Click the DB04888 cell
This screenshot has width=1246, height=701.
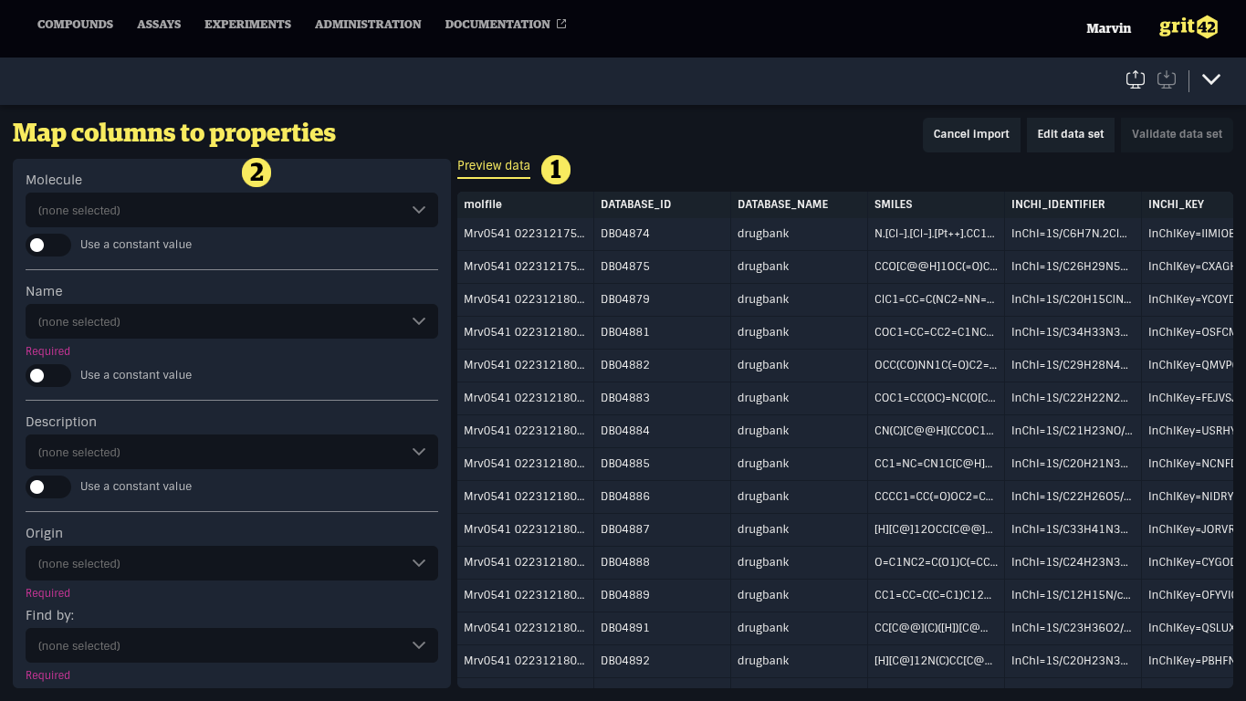(662, 562)
